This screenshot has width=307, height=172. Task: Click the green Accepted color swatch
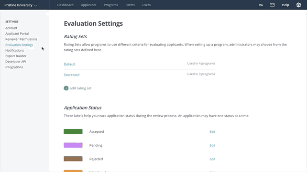pyautogui.click(x=73, y=131)
